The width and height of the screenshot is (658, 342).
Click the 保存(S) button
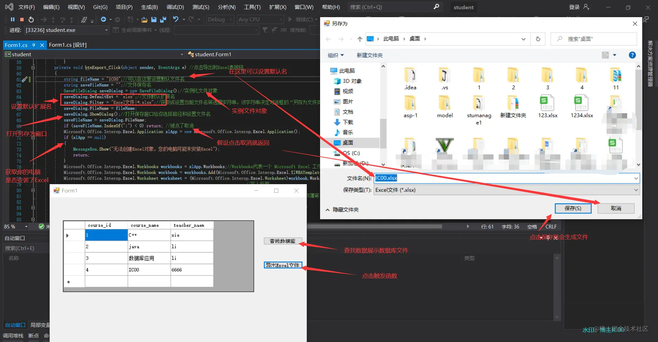coord(573,208)
